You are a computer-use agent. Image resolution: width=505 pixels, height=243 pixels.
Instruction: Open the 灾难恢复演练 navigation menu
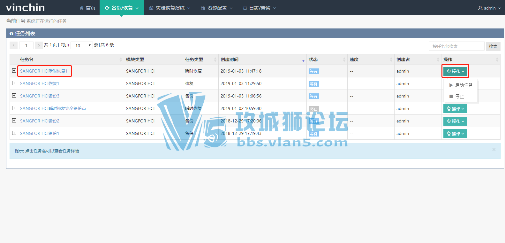pyautogui.click(x=170, y=8)
